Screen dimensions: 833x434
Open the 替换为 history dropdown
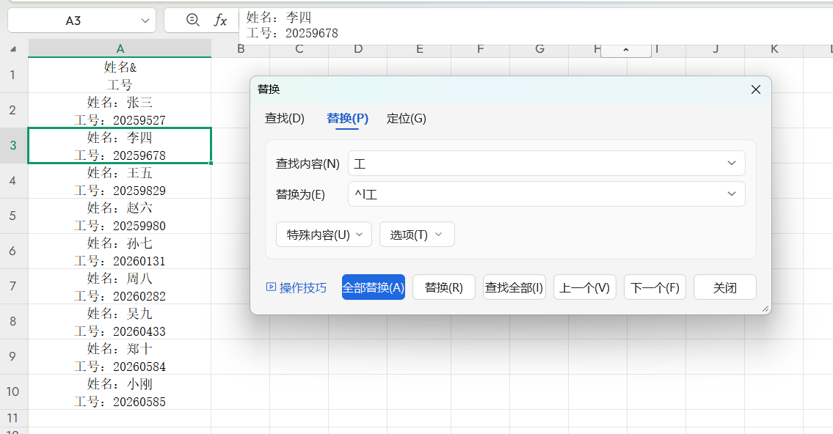(731, 194)
